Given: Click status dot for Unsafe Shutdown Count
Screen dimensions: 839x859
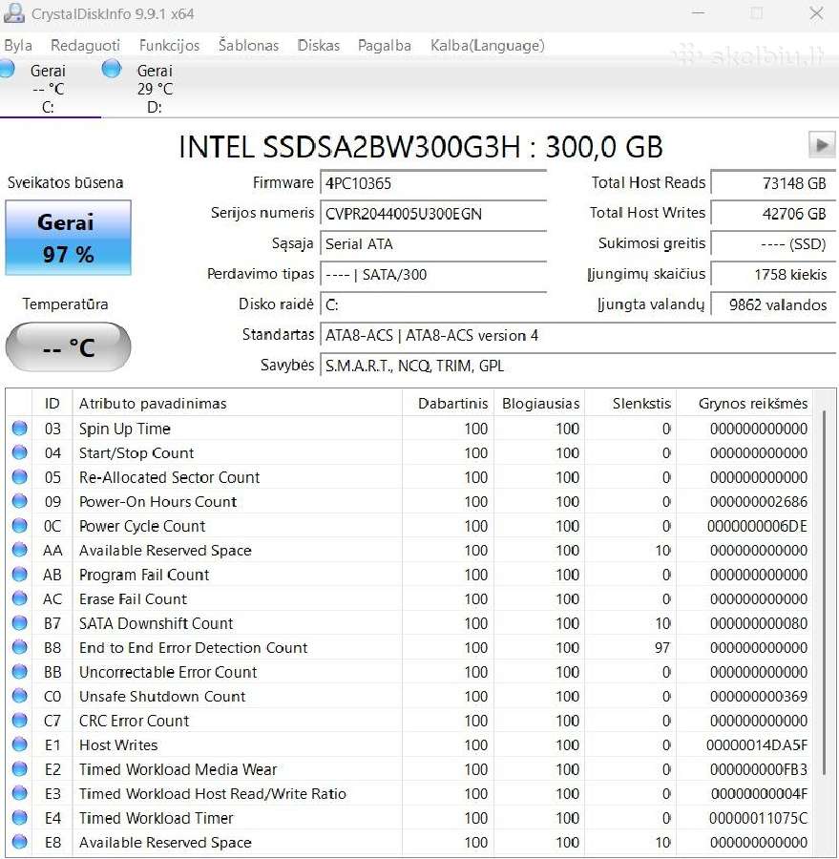Looking at the screenshot, I should pos(20,696).
